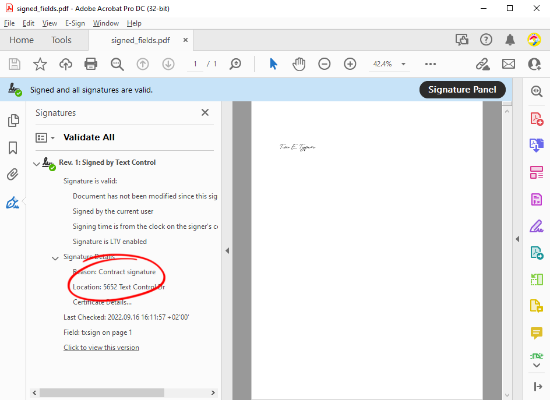Click the page number input field
Screen dimensions: 550x400
[195, 64]
